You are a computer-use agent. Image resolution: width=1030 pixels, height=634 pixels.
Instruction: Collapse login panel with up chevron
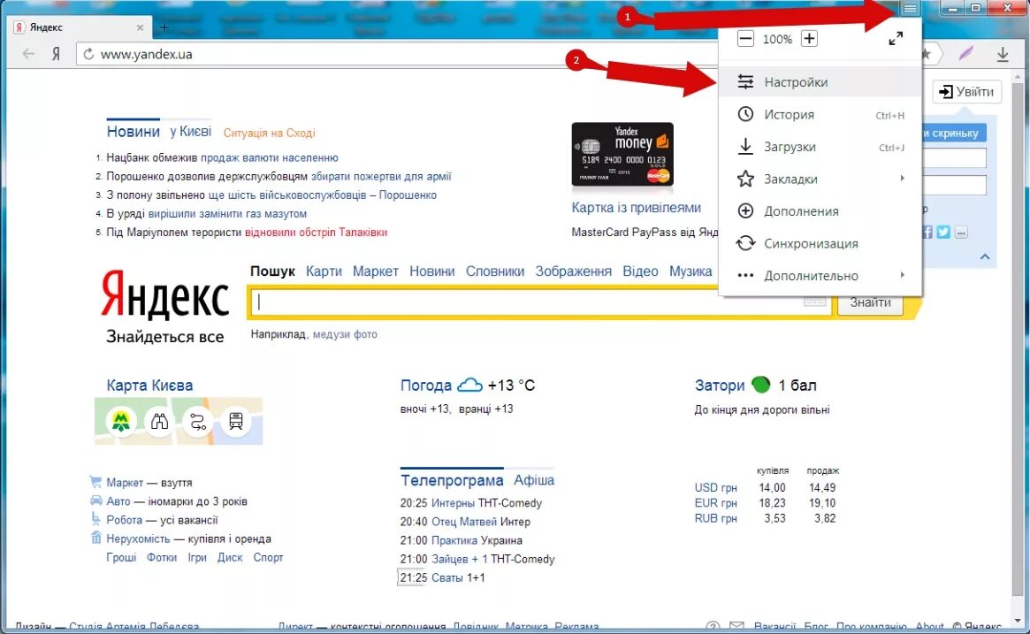coord(985,257)
